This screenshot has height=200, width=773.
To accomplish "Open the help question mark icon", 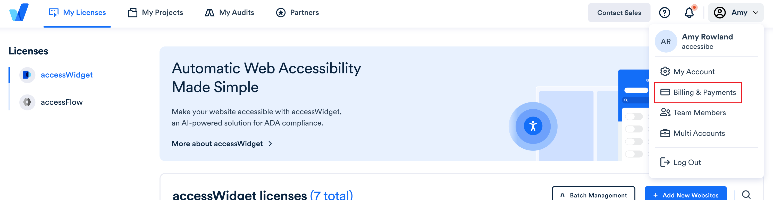I will click(x=664, y=13).
